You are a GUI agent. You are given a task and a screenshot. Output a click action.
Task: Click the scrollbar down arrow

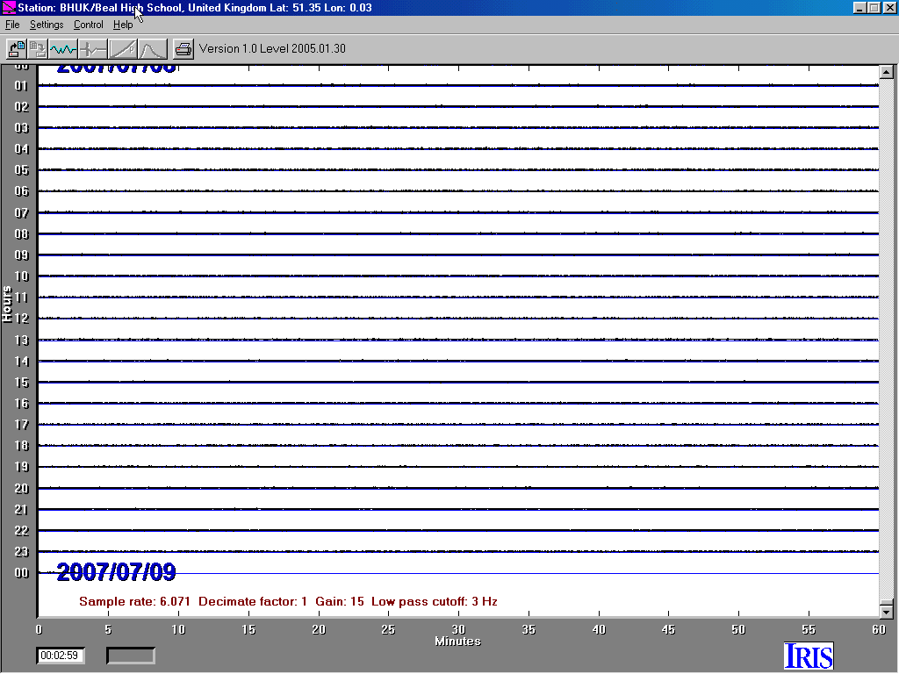click(x=886, y=611)
